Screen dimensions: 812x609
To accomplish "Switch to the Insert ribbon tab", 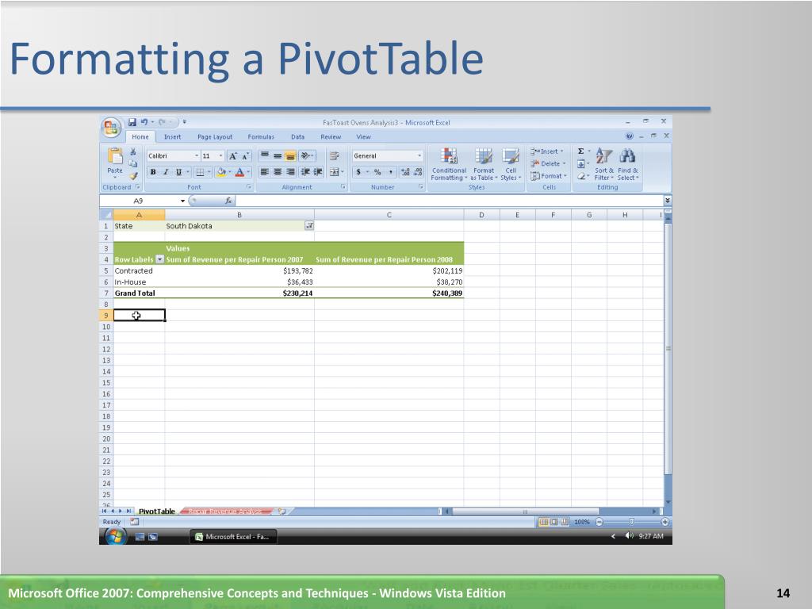I will coord(172,136).
